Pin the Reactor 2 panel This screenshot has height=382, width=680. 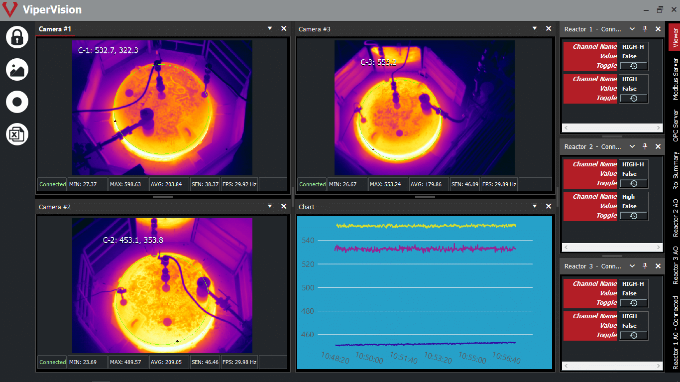click(645, 146)
